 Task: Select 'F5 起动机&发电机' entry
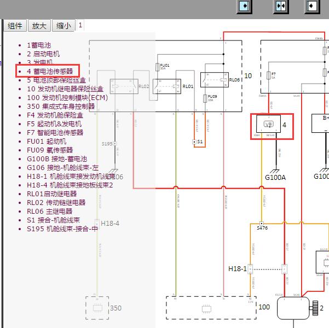(54, 124)
